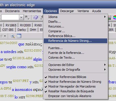Disable Resaltar Resultados de Búsqueda
The height and width of the screenshot is (101, 116).
[x=75, y=91]
